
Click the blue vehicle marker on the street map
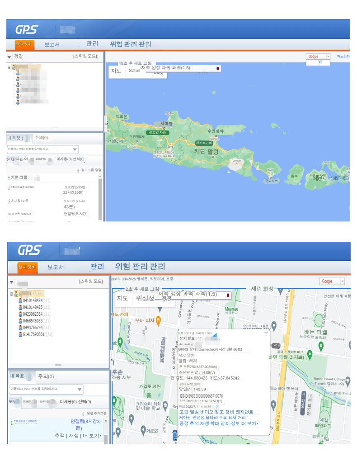click(175, 436)
